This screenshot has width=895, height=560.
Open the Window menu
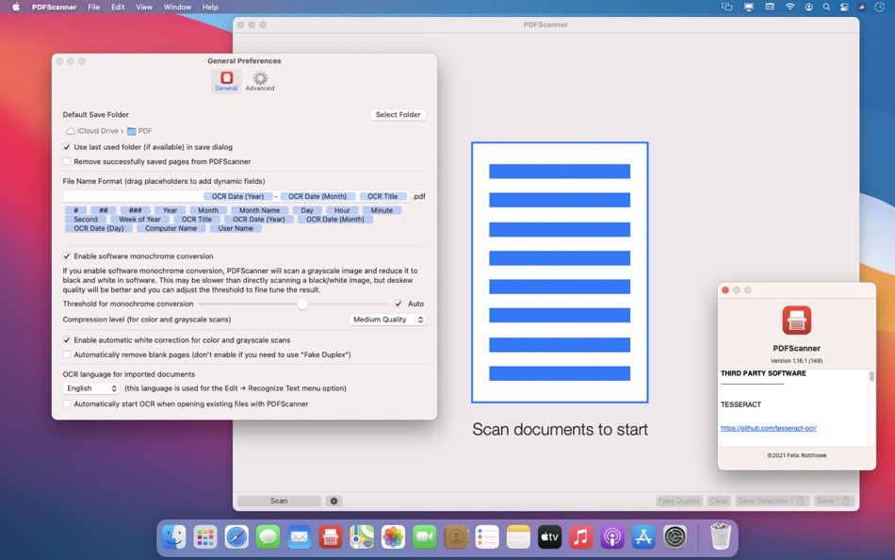click(x=177, y=7)
